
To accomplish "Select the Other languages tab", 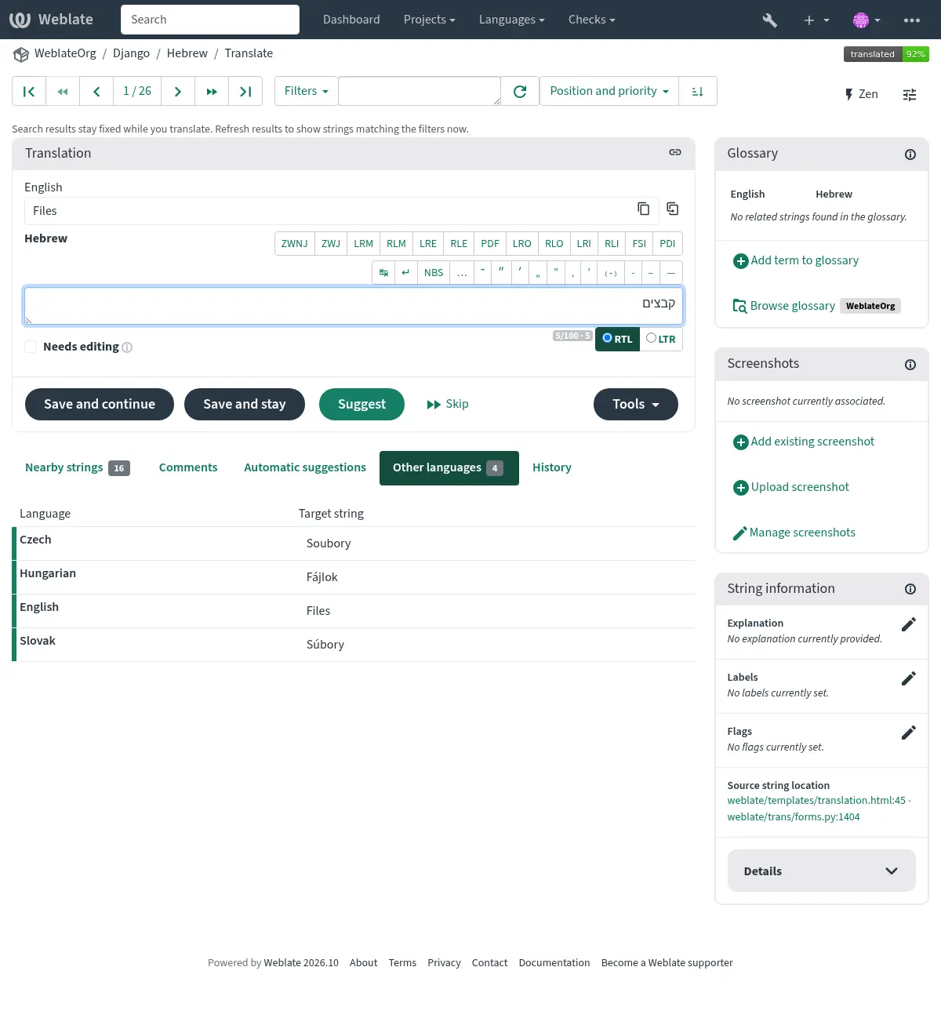I will pos(449,468).
